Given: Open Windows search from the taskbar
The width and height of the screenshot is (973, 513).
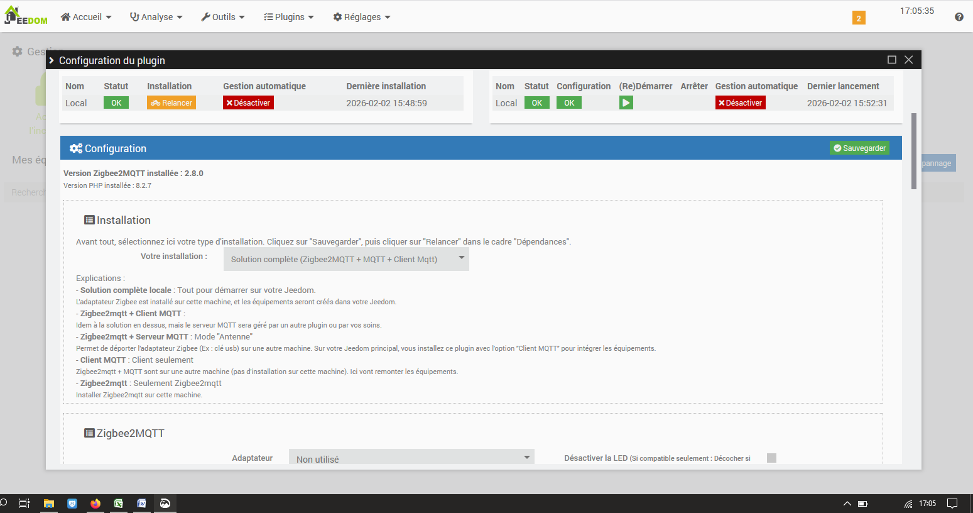Looking at the screenshot, I should point(4,503).
